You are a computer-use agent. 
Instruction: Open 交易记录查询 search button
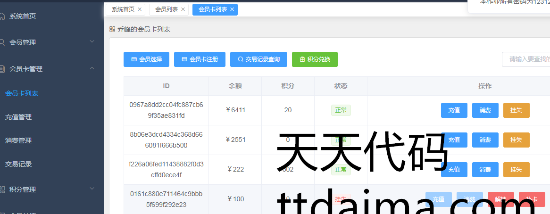[258, 59]
